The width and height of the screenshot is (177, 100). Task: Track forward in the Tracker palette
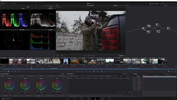pyautogui.click(x=75, y=76)
